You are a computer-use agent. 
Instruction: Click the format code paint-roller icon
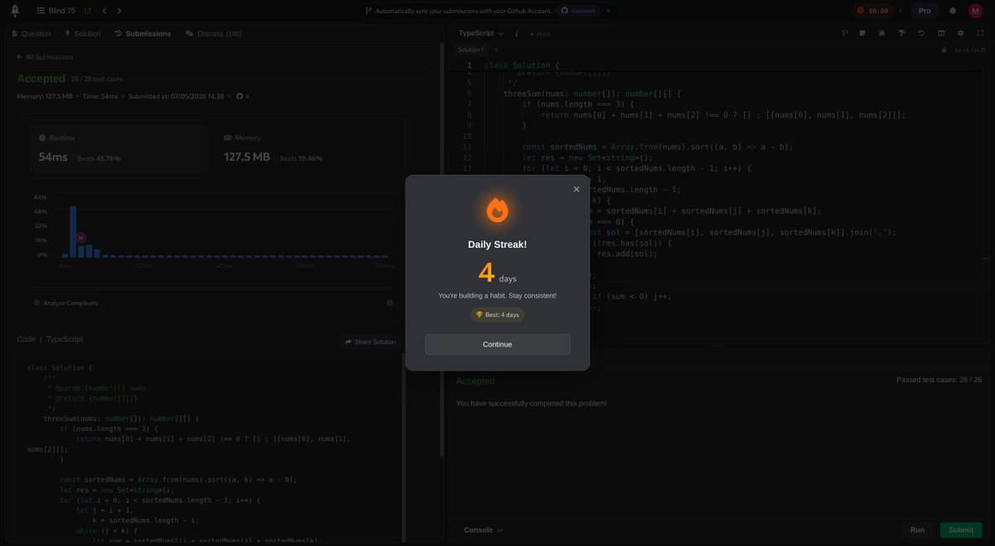coord(901,33)
